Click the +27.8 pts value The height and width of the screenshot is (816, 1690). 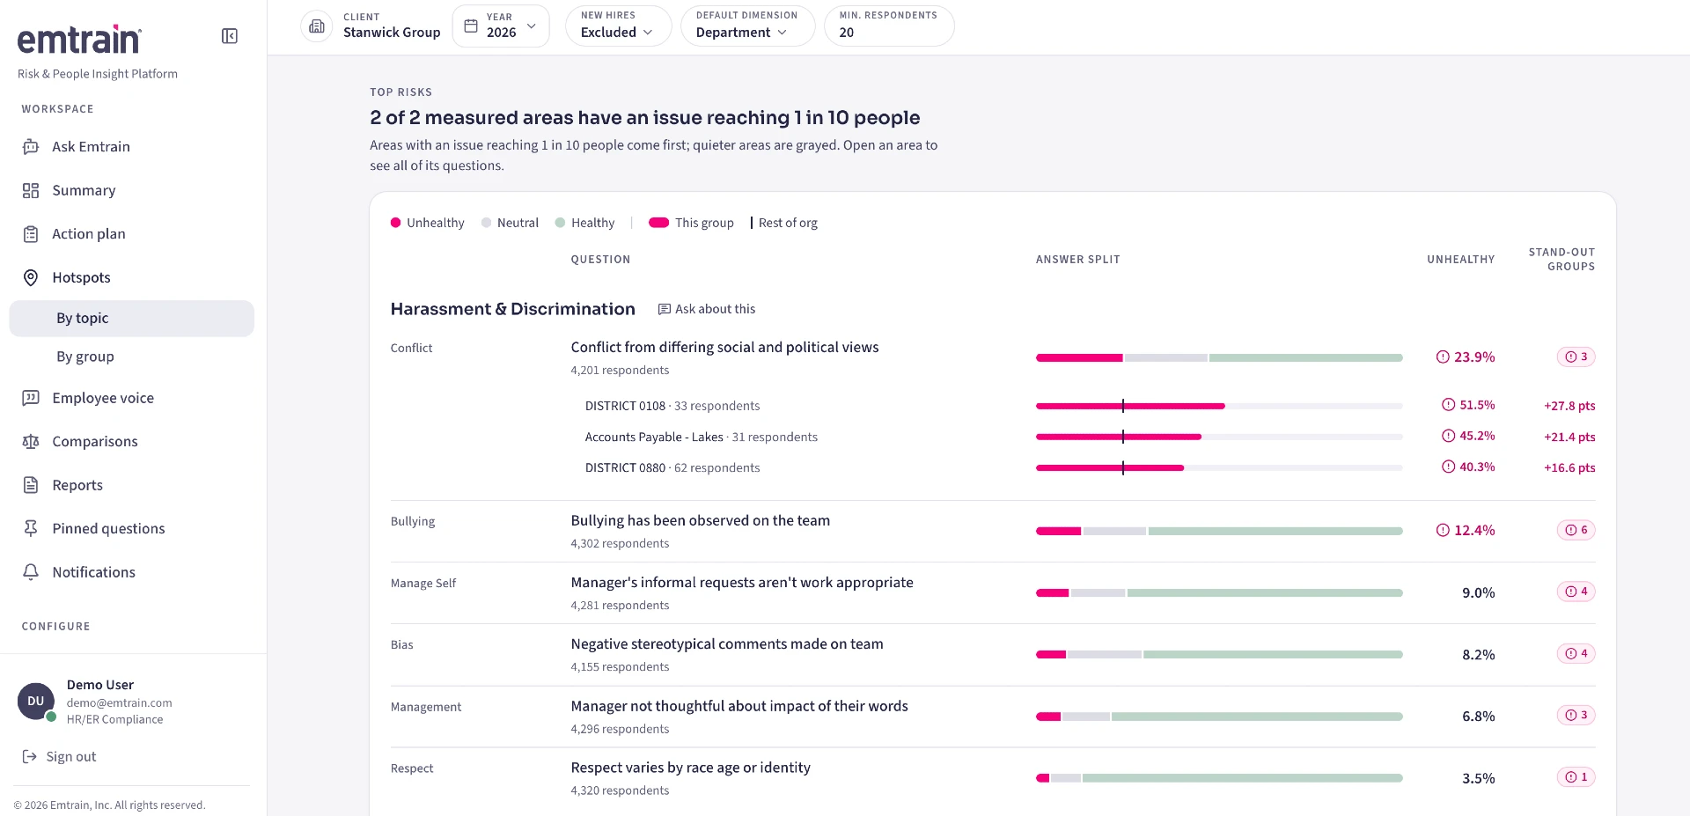pos(1569,406)
